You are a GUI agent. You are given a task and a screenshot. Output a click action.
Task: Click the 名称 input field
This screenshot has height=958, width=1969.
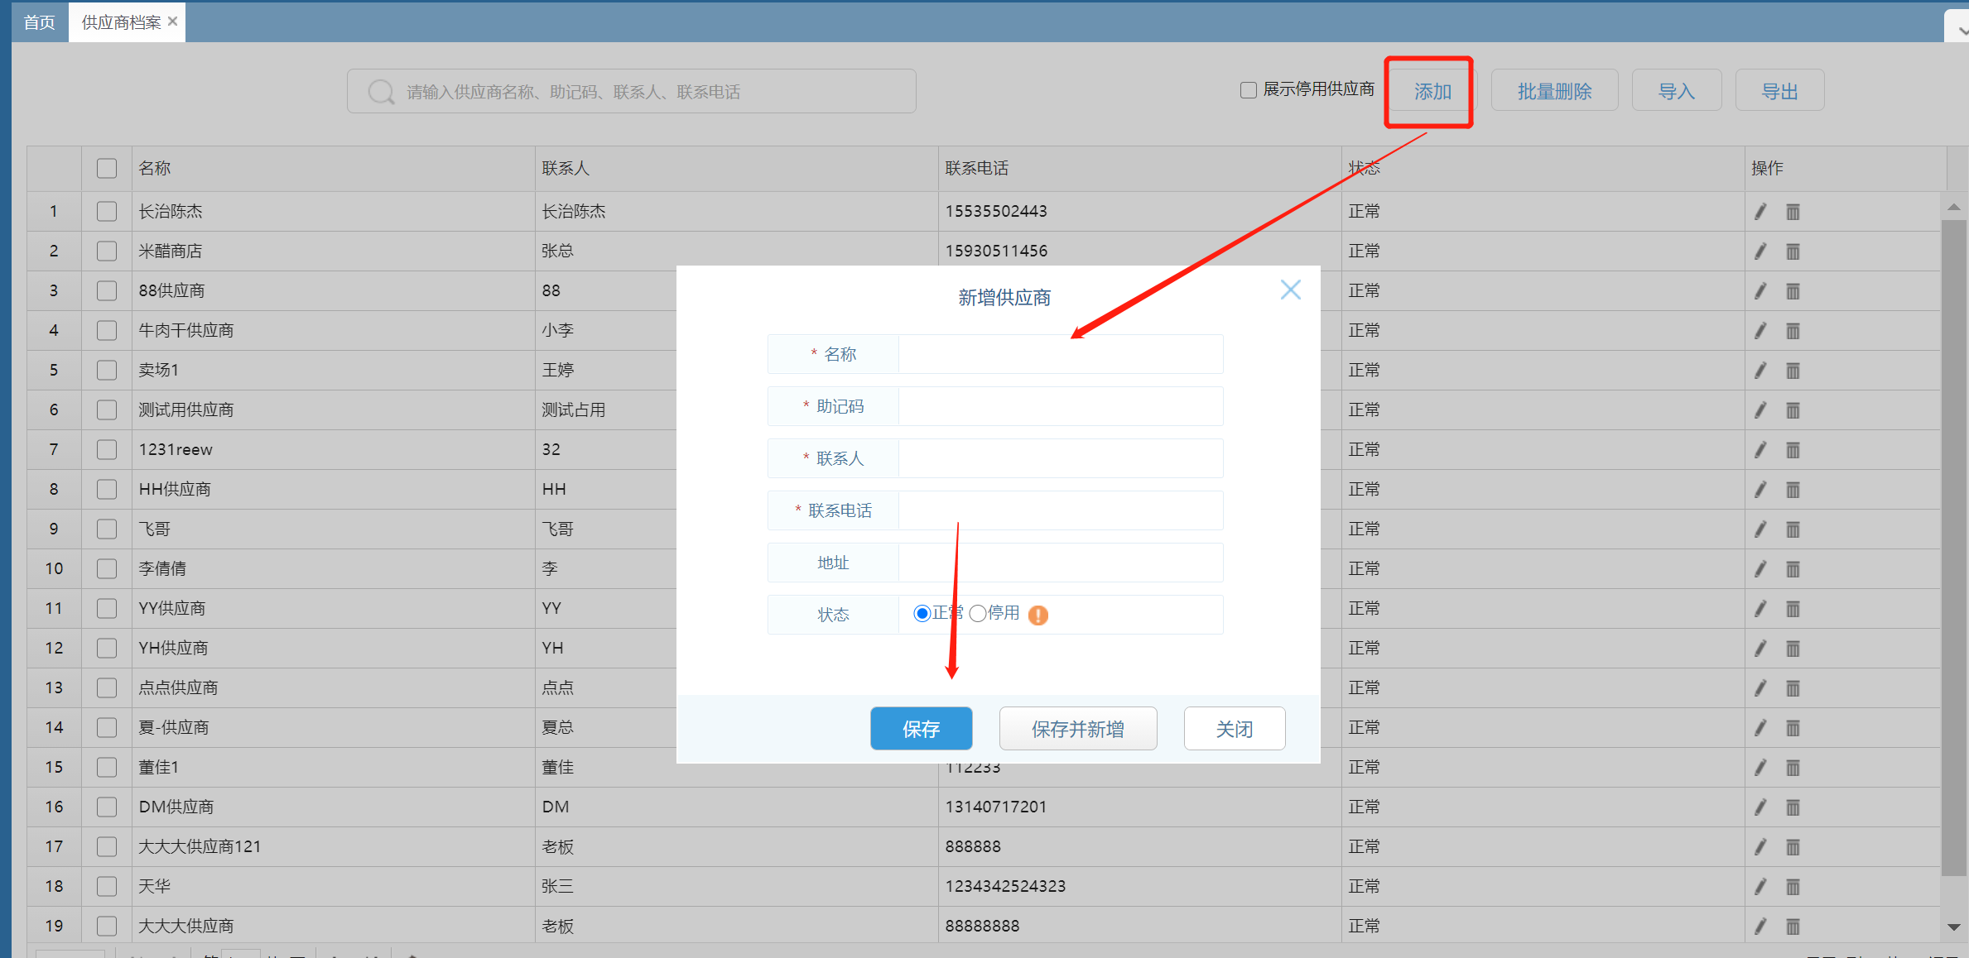pos(1061,354)
